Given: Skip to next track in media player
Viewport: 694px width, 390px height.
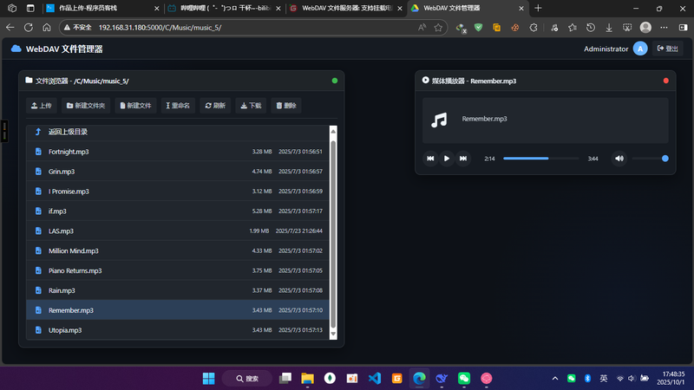Looking at the screenshot, I should (x=463, y=159).
